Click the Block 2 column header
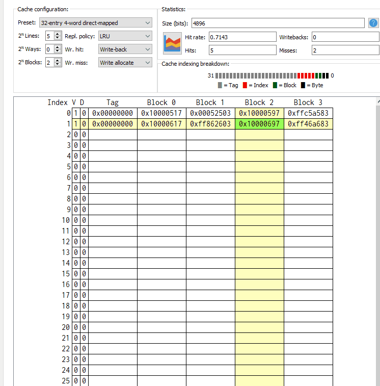The height and width of the screenshot is (386, 380). point(259,102)
